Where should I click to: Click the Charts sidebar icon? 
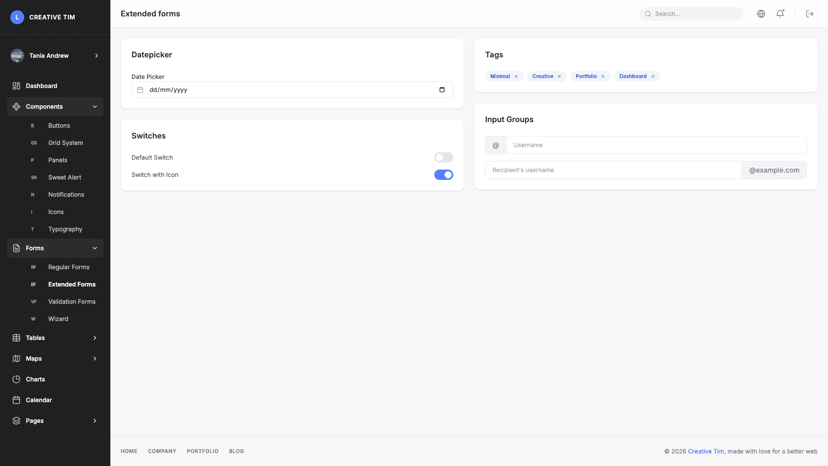click(16, 379)
